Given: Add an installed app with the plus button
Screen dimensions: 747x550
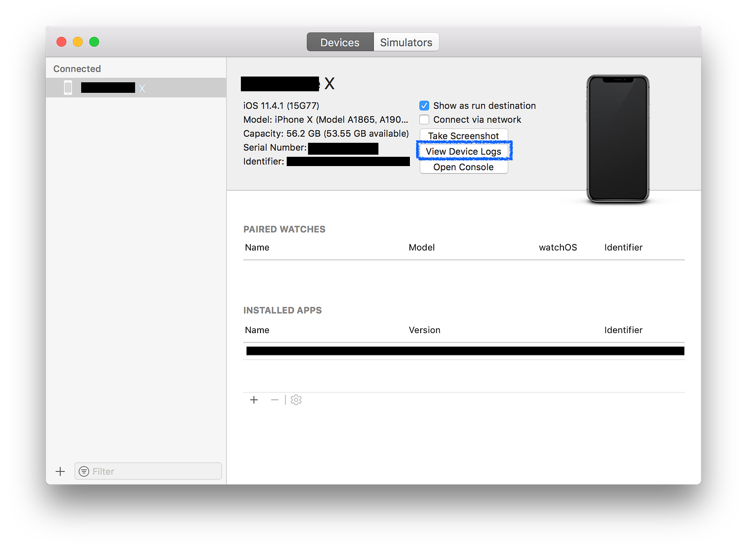Looking at the screenshot, I should [254, 400].
